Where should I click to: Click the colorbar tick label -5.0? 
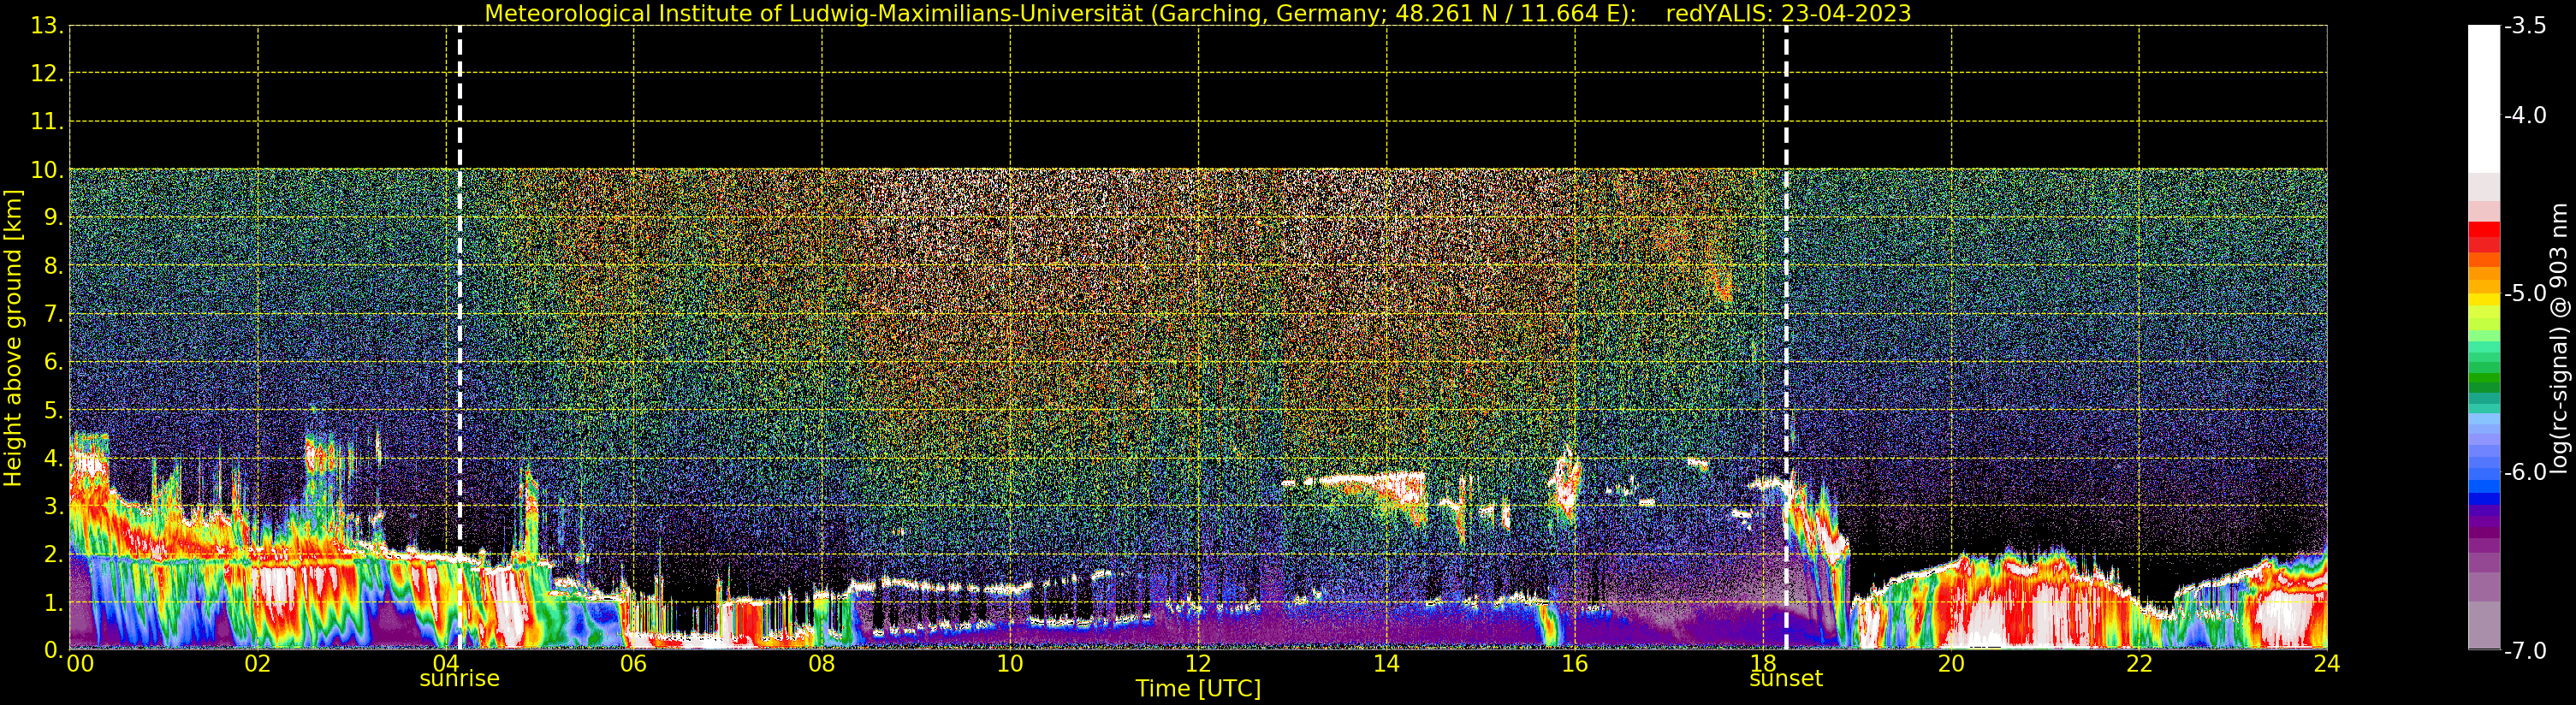click(x=2525, y=294)
